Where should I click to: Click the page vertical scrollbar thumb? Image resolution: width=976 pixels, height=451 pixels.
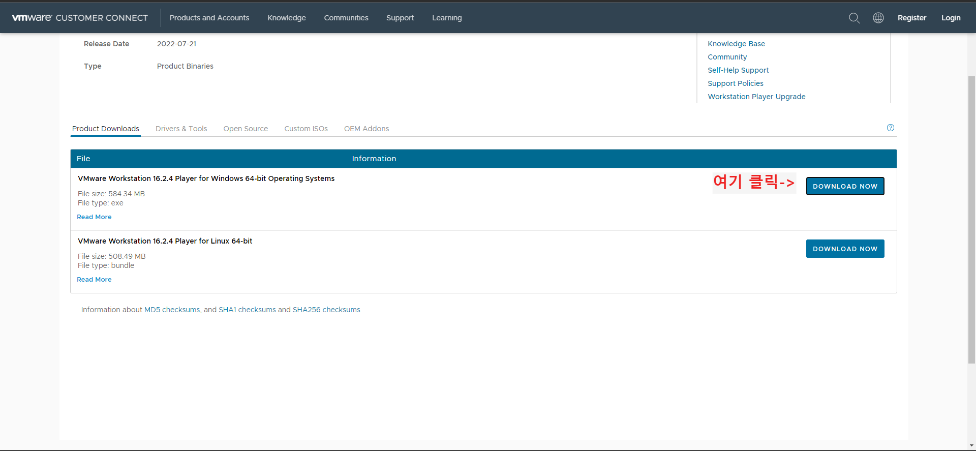(x=971, y=220)
